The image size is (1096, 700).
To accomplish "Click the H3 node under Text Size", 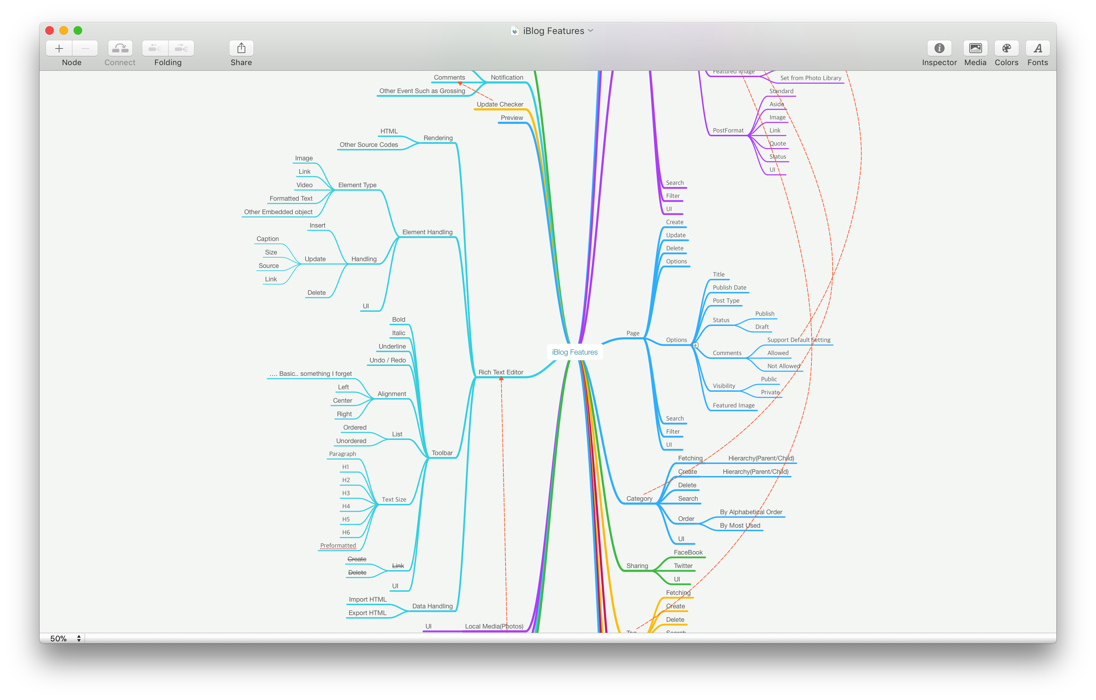I will point(346,493).
